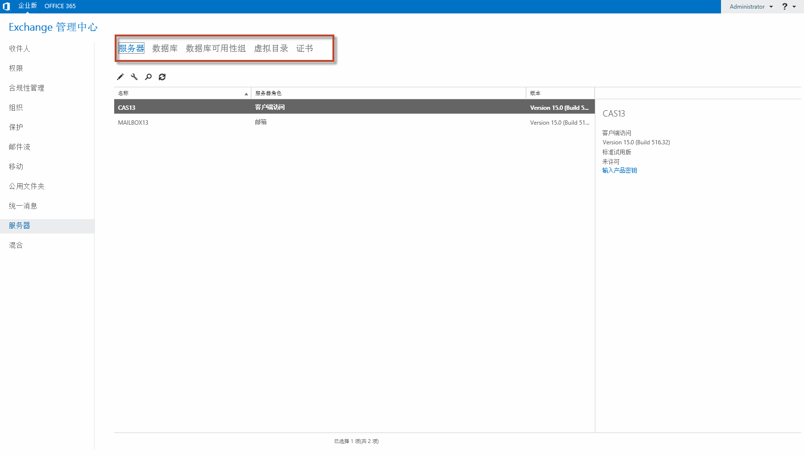The height and width of the screenshot is (456, 804).
Task: Open 混合 in the sidebar
Action: 16,245
